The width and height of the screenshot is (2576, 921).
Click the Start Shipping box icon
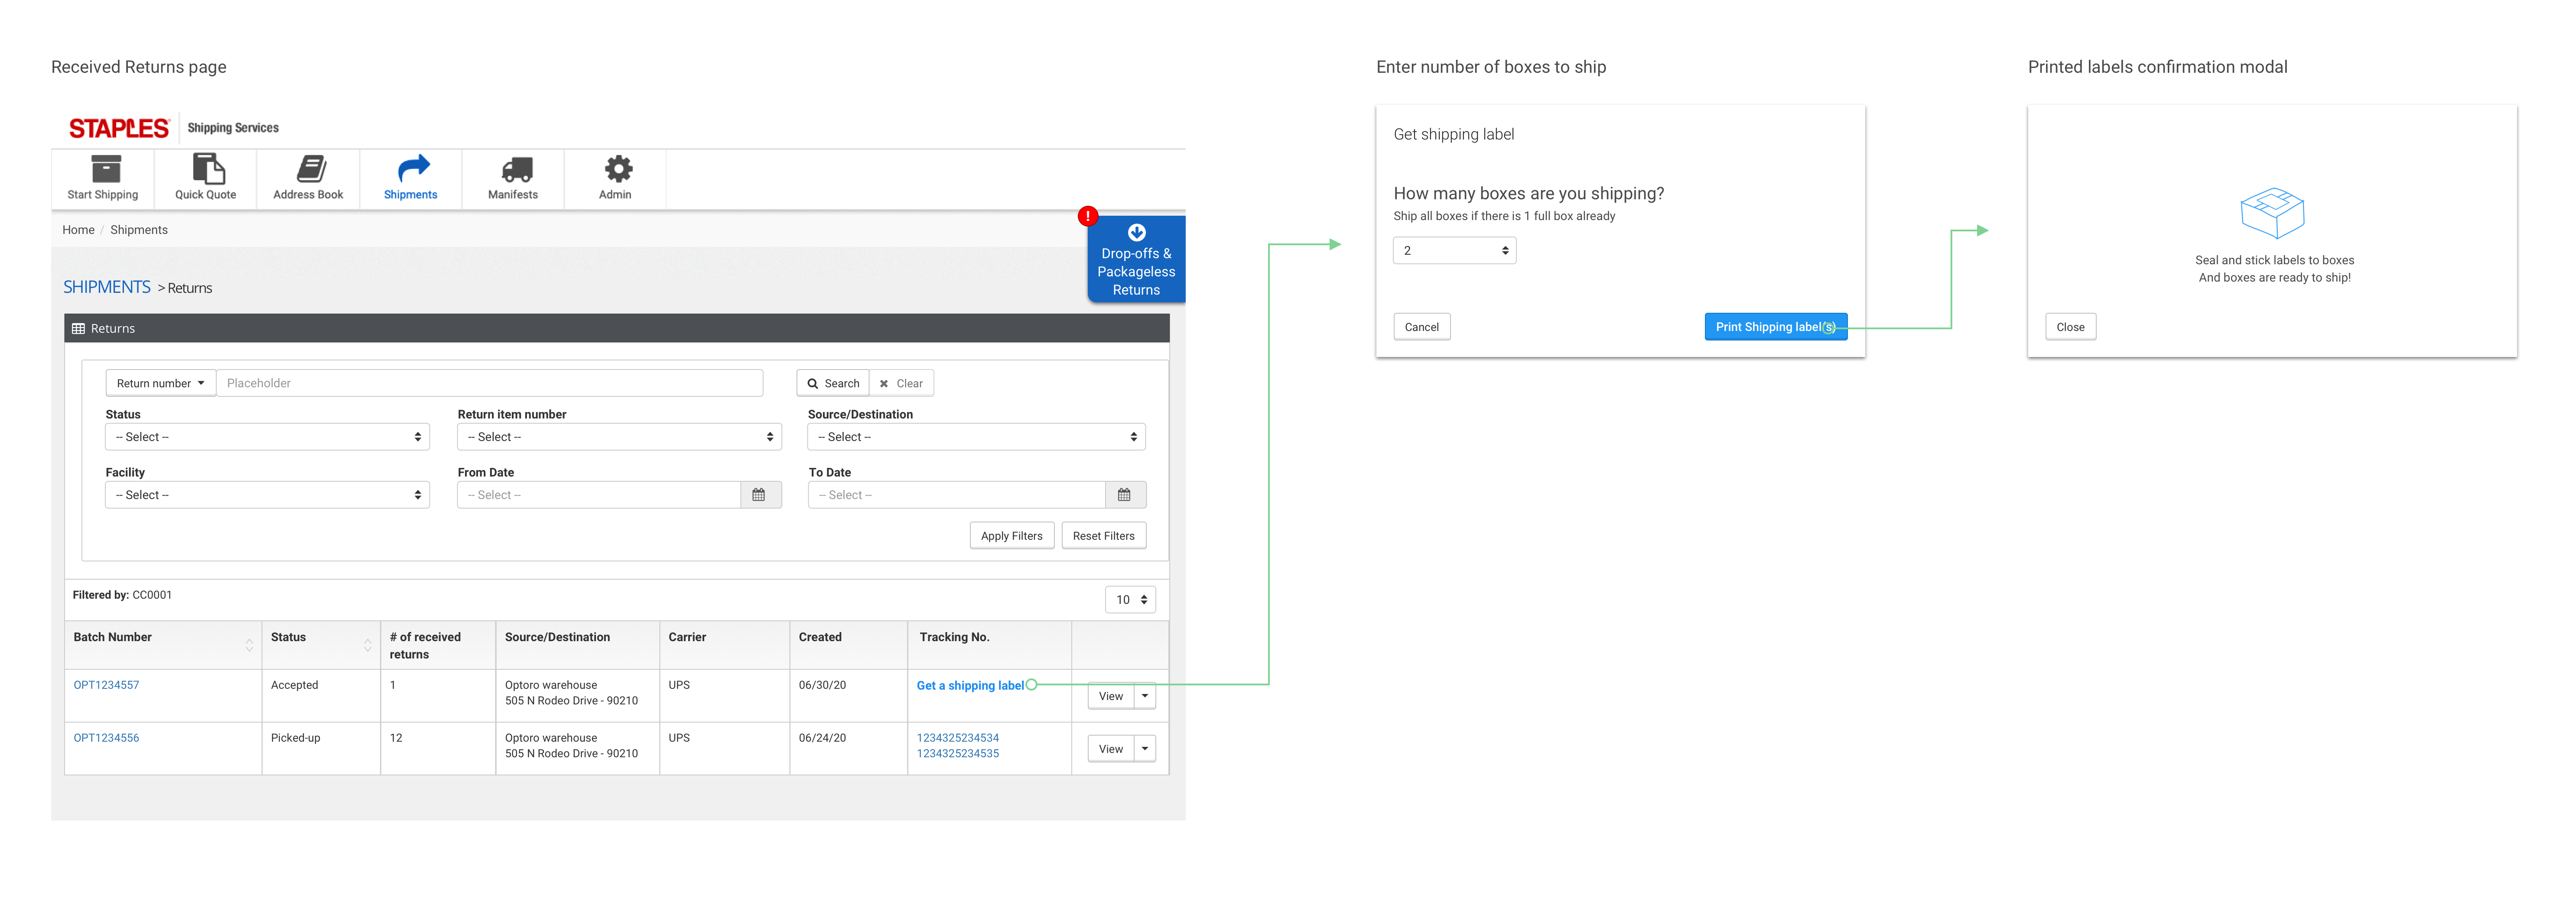(106, 168)
